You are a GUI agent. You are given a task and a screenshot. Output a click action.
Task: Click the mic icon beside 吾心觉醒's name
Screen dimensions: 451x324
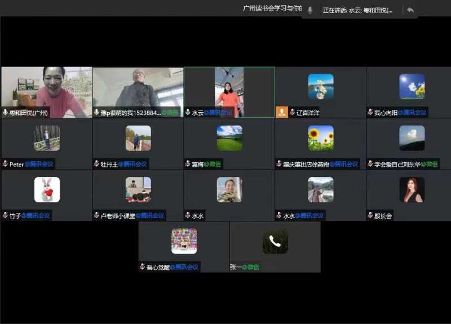click(x=143, y=267)
